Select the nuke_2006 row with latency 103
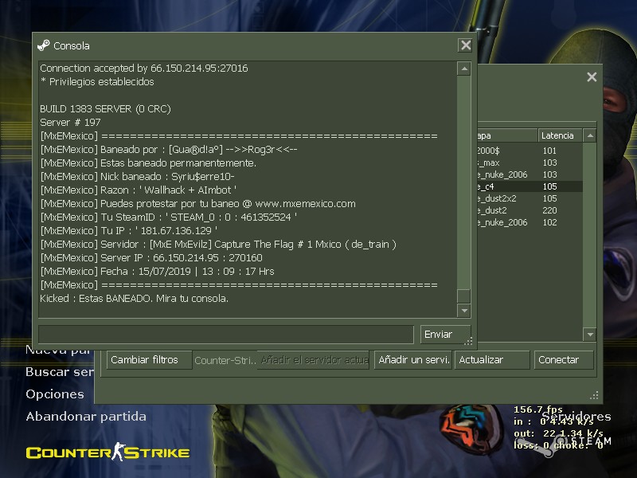The width and height of the screenshot is (637, 478). coord(530,174)
